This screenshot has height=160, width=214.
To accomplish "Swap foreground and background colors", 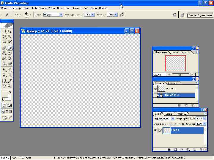I will [x=10, y=92].
